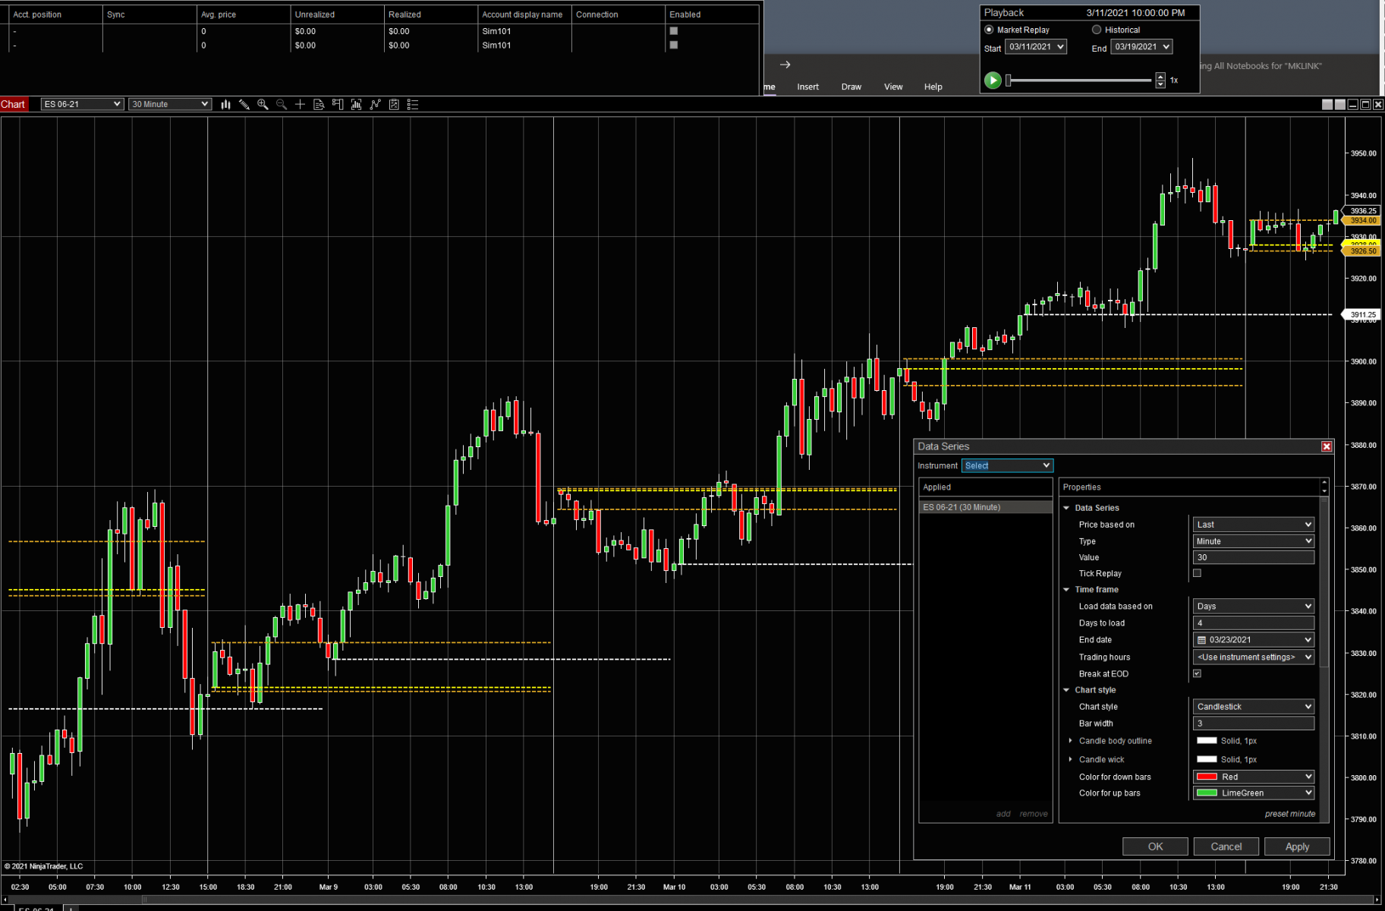Image resolution: width=1385 pixels, height=911 pixels.
Task: Select the drawing tools pencil icon
Action: pos(244,105)
